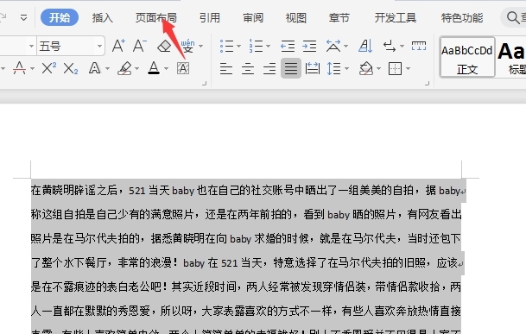
Task: Apply strikethrough with the crossed A icon
Action: pyautogui.click(x=20, y=68)
